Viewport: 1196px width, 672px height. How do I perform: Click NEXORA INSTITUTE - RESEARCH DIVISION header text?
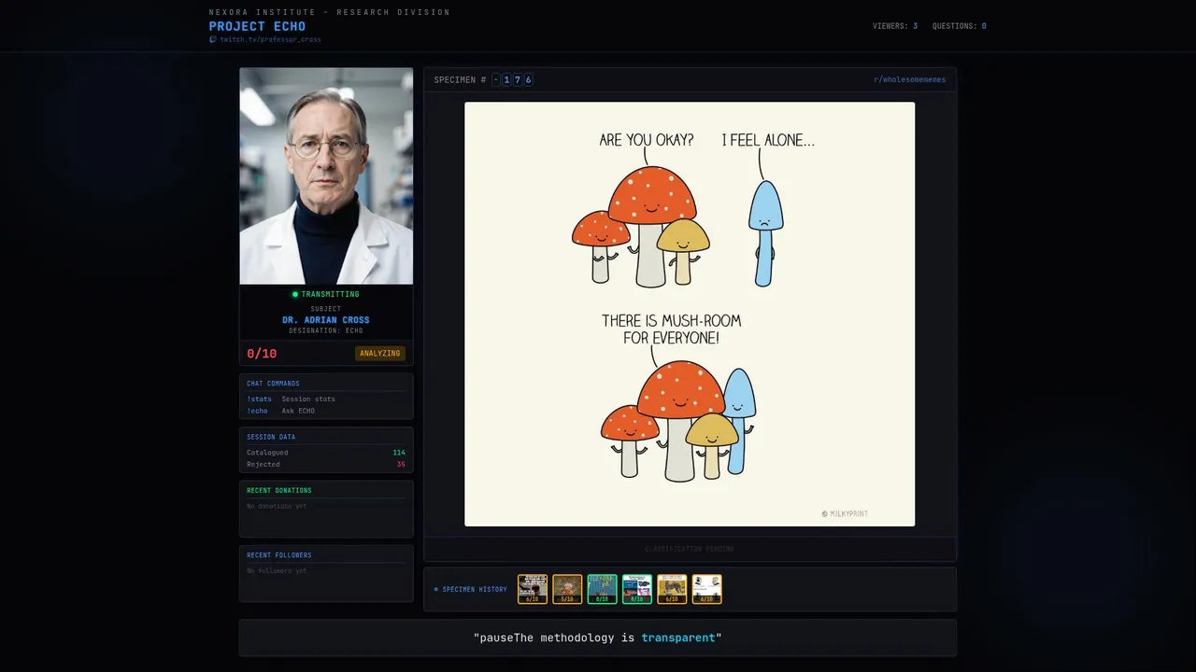point(330,12)
